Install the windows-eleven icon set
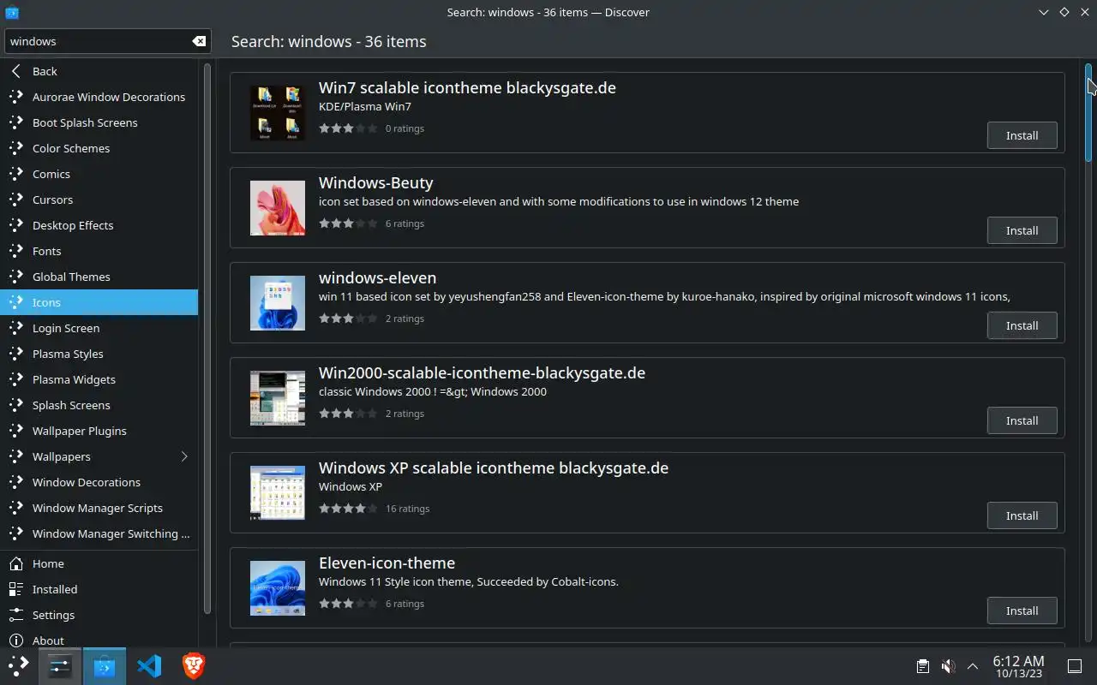This screenshot has width=1097, height=685. [1022, 325]
